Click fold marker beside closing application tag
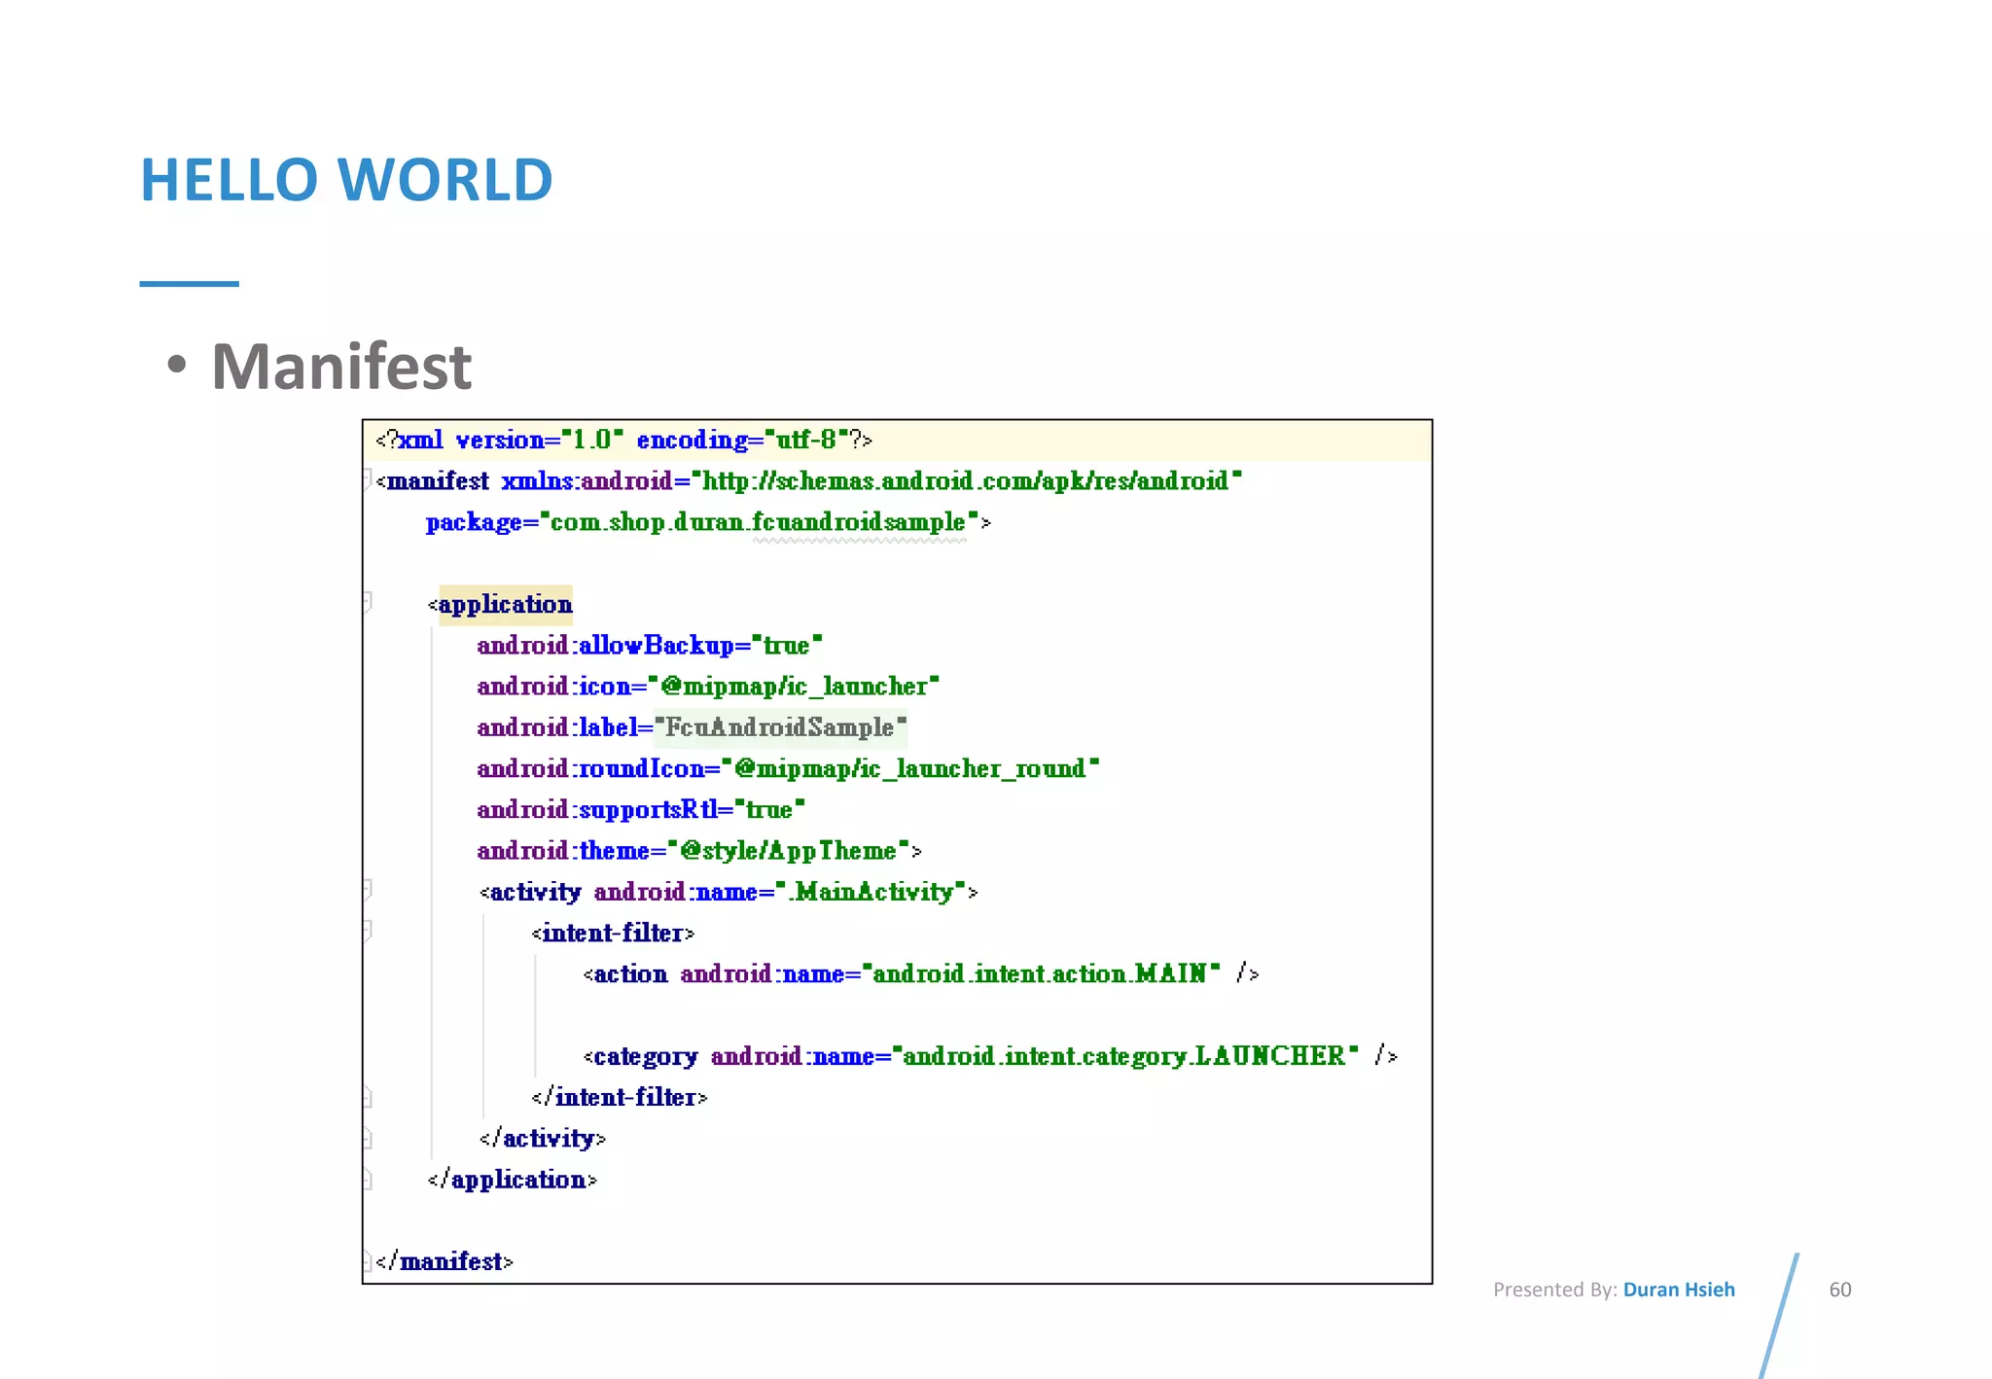The height and width of the screenshot is (1379, 1992). click(x=368, y=1180)
